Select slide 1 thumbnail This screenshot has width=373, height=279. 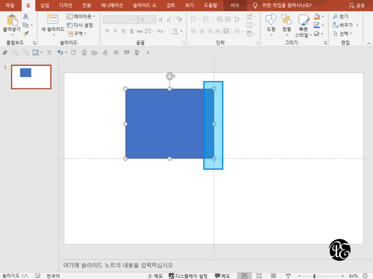pyautogui.click(x=31, y=77)
